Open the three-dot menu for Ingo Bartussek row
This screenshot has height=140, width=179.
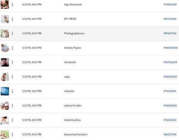pyautogui.click(x=12, y=5)
